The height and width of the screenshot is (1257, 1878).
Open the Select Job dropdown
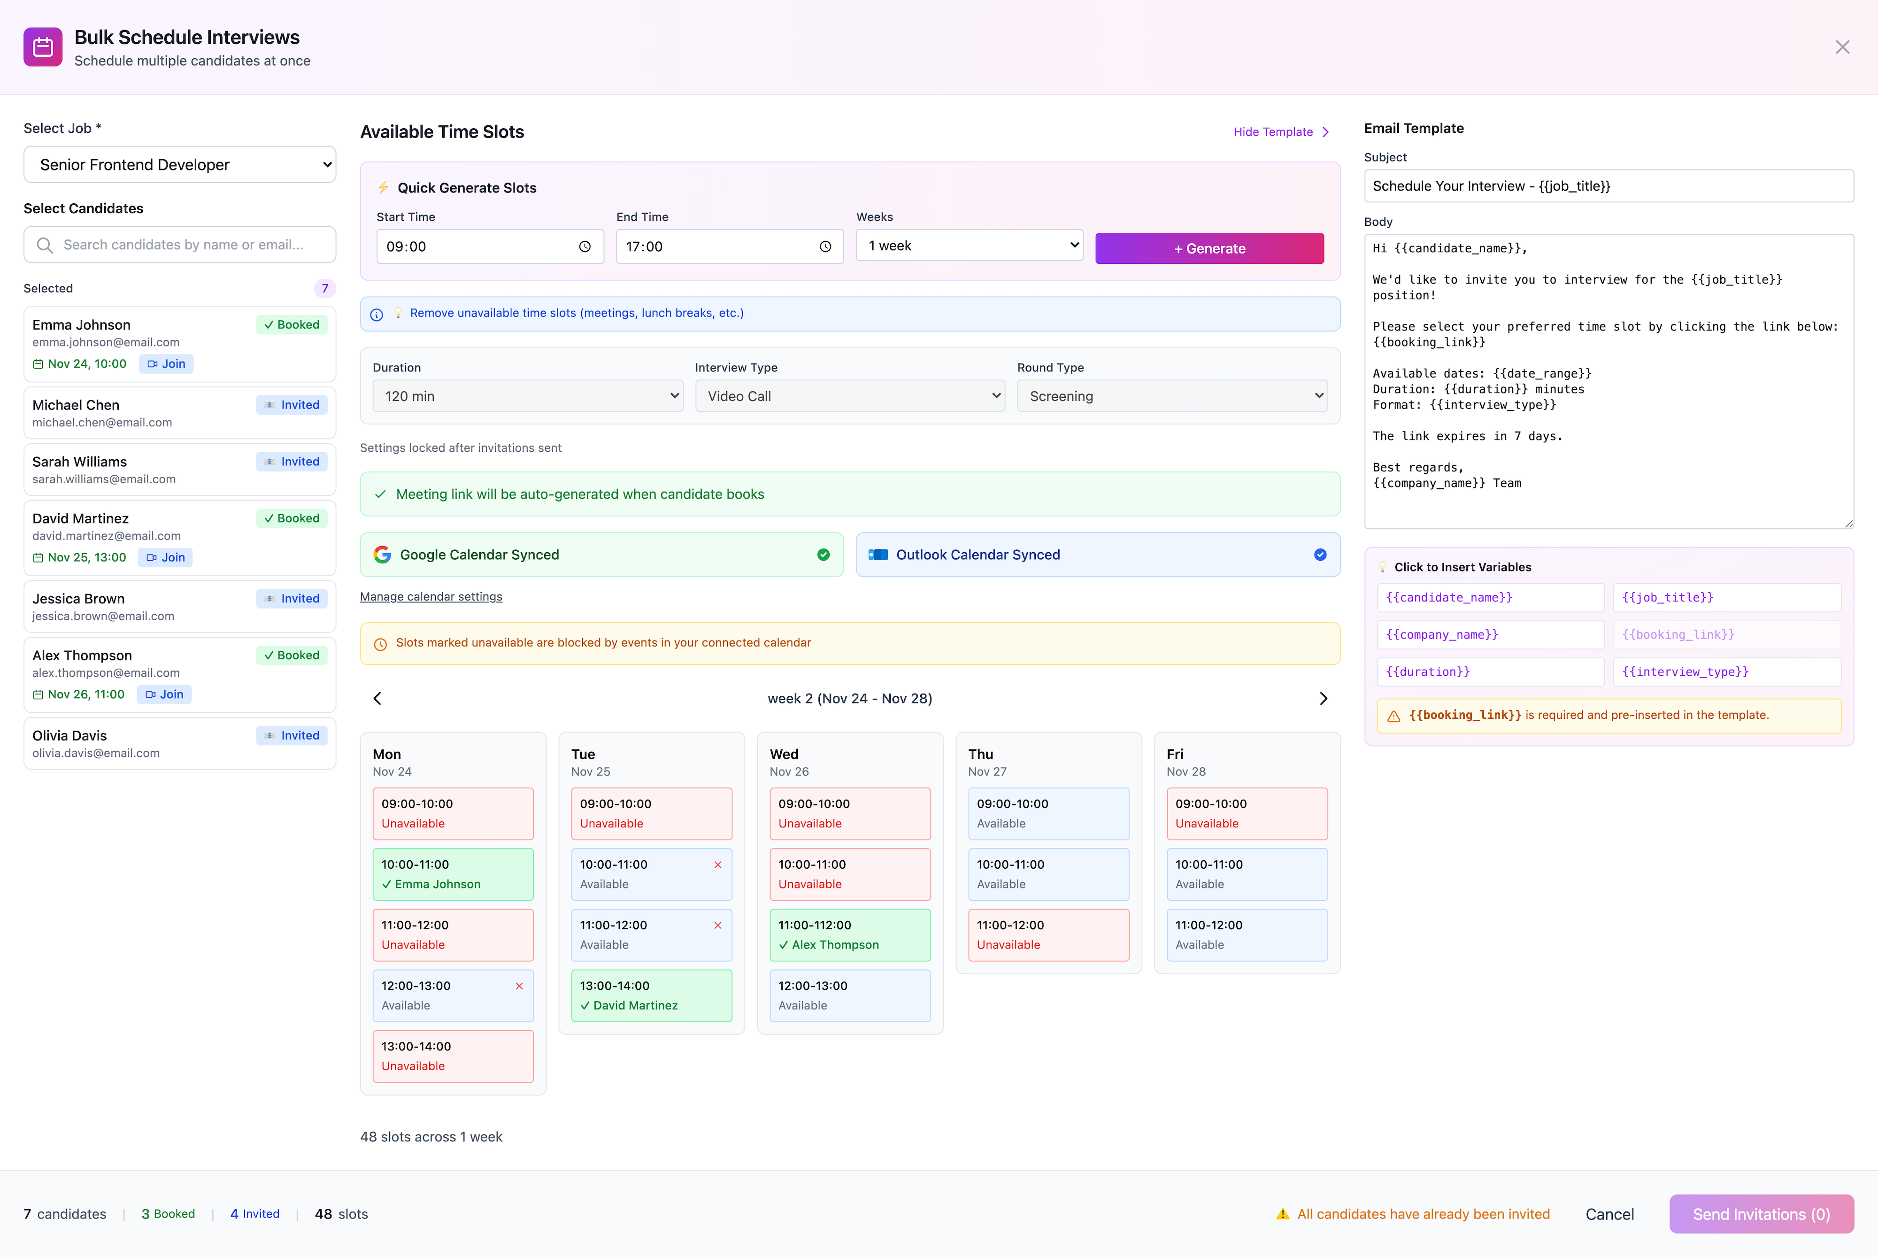click(179, 164)
